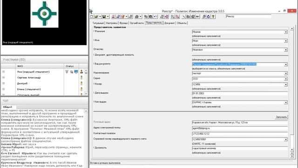
Task: Click the toolbar icon right of undo
Action: point(162,17)
